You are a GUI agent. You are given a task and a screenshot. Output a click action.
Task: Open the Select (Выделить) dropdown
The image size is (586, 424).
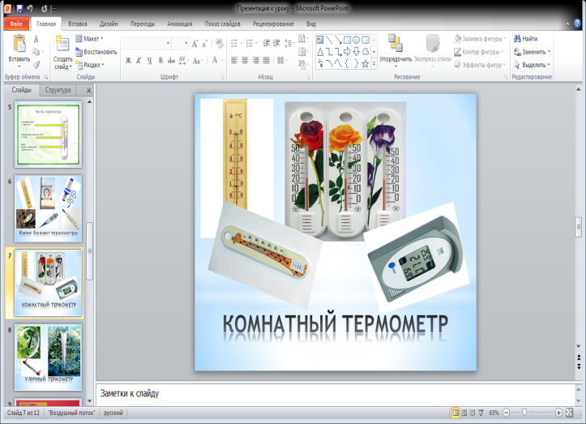point(531,65)
